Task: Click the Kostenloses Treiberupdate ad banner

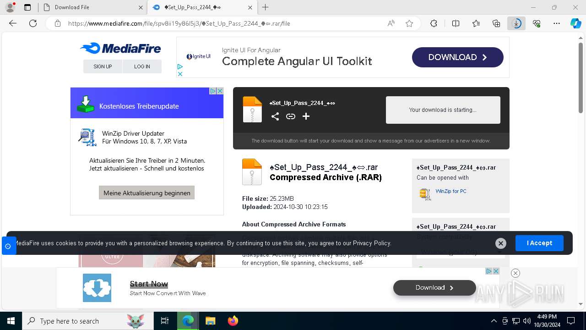Action: tap(146, 103)
